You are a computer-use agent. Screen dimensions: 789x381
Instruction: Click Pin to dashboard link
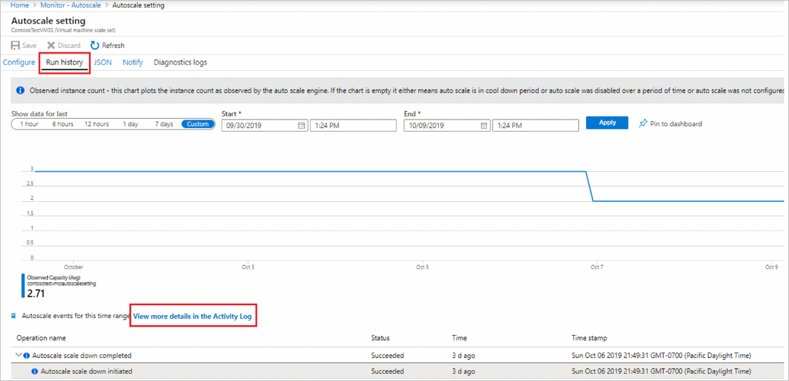tap(676, 124)
